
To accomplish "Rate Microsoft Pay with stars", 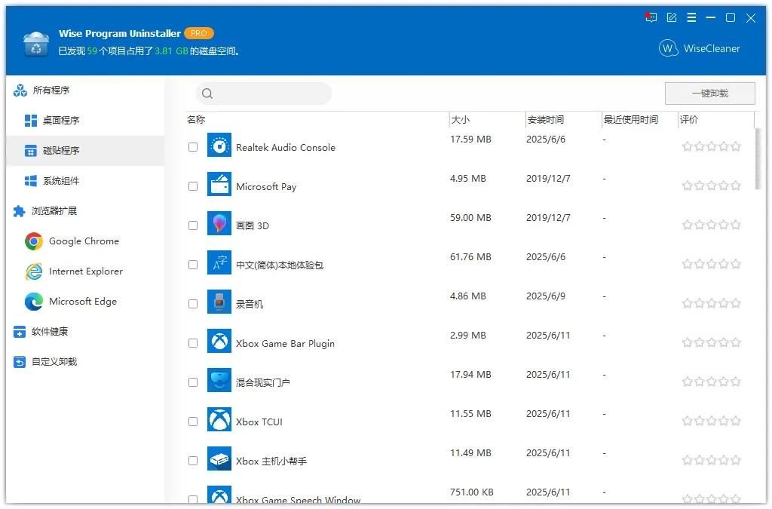I will point(712,186).
